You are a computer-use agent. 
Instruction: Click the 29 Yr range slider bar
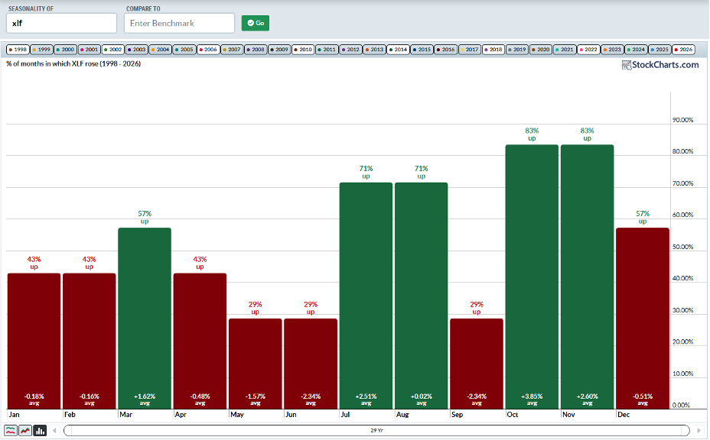pyautogui.click(x=376, y=431)
